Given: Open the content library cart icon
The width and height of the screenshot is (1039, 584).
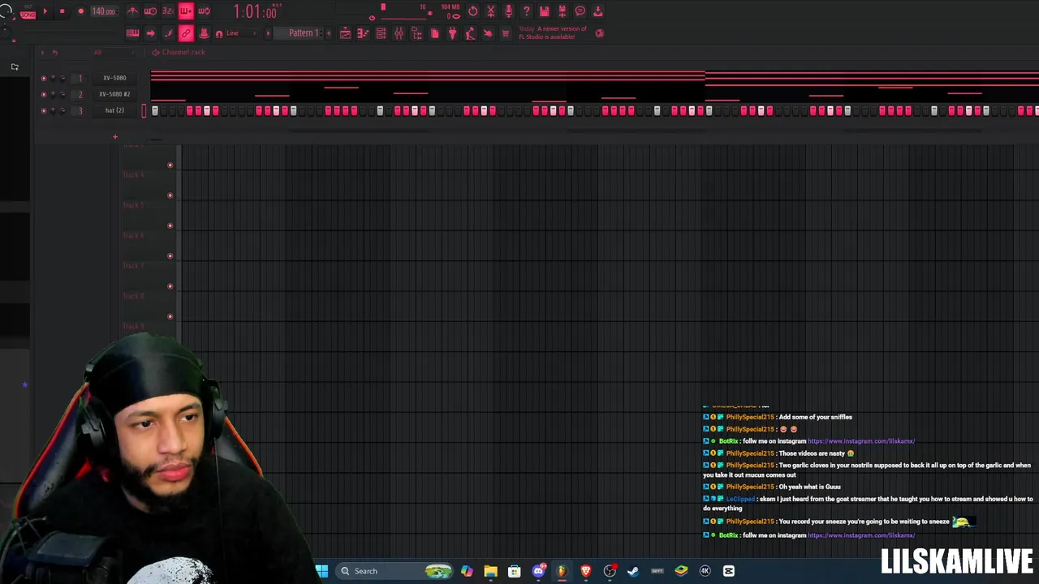Looking at the screenshot, I should pyautogui.click(x=506, y=33).
